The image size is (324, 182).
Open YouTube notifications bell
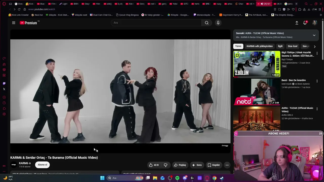click(305, 23)
